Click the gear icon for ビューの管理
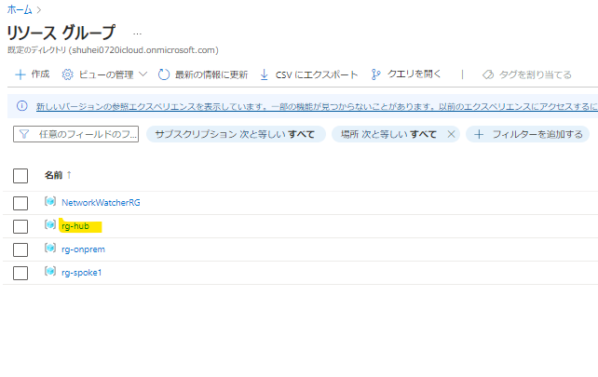Screen dimensions: 598x377 click(67, 74)
